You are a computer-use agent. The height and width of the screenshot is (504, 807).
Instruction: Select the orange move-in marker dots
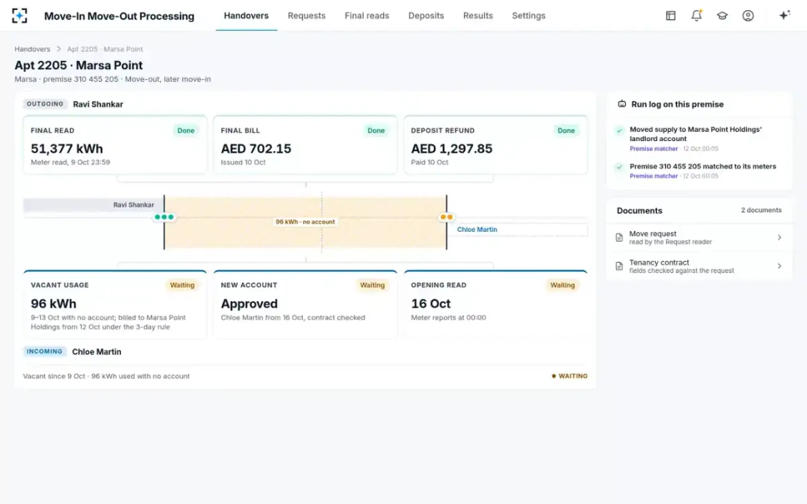pos(447,217)
